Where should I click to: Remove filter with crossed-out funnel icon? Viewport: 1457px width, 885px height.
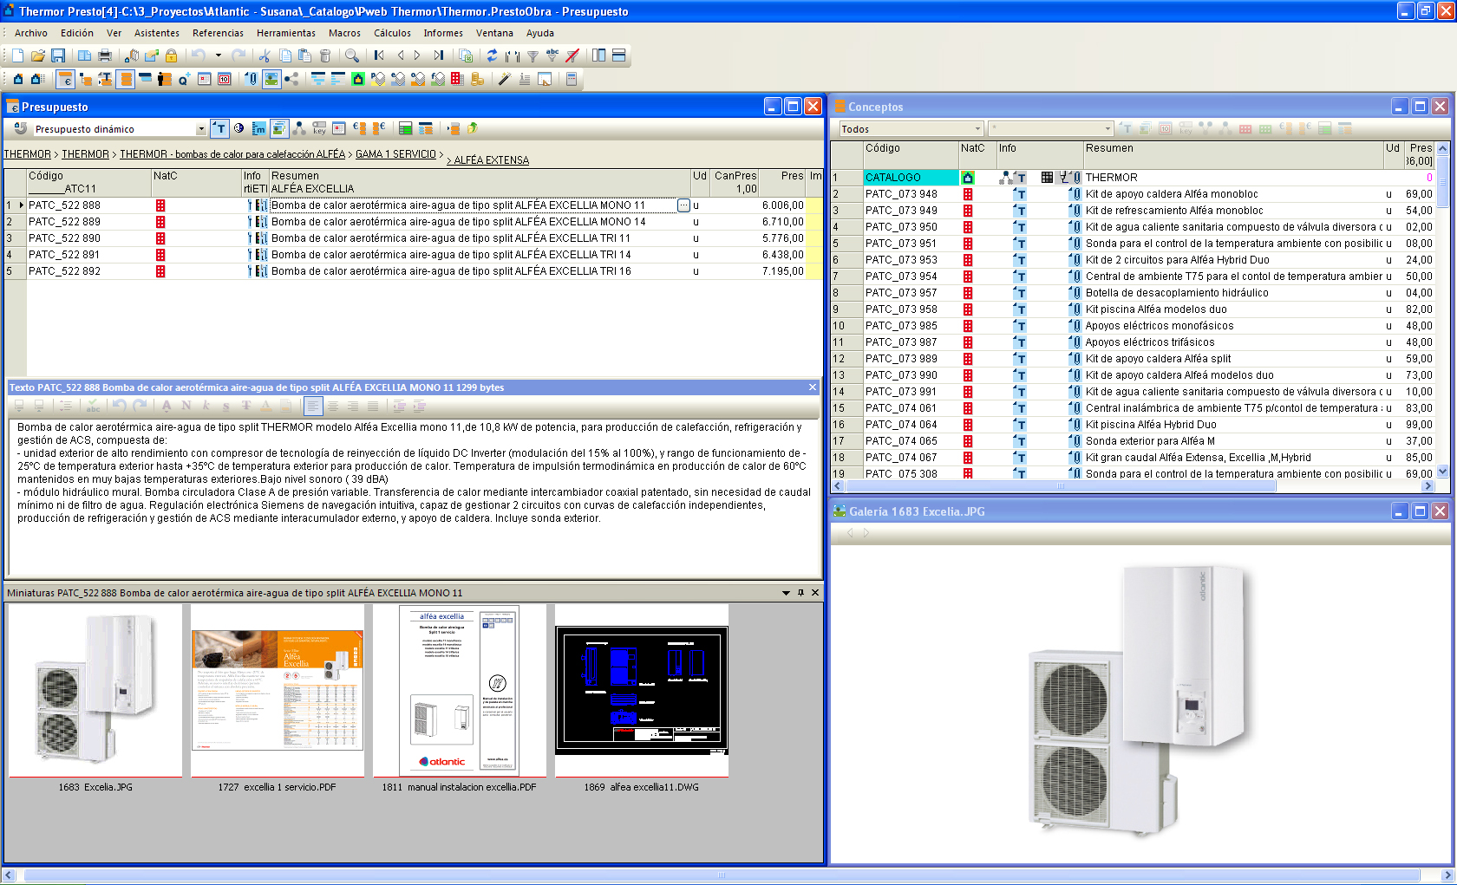tap(572, 55)
